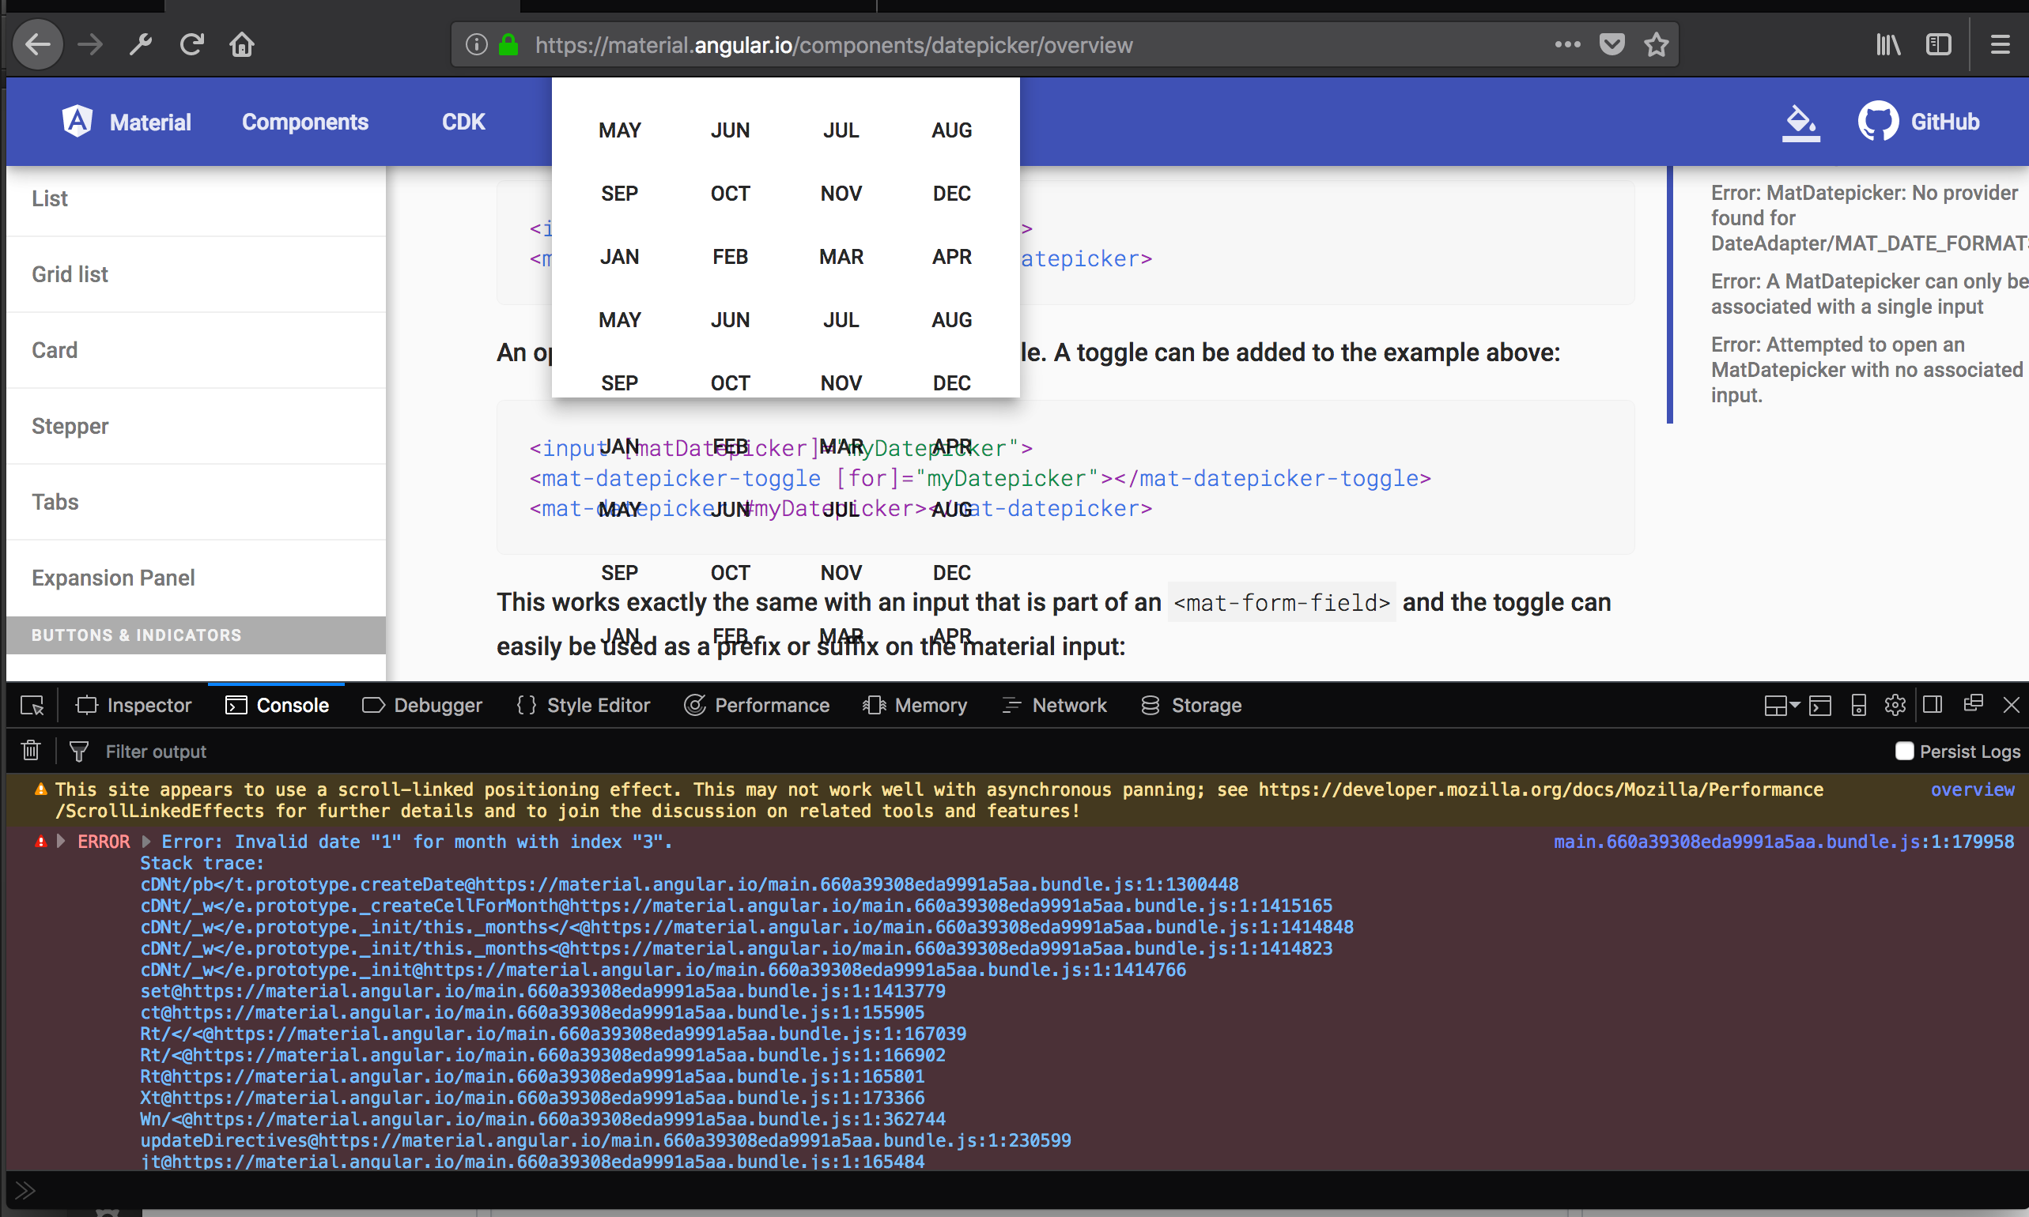This screenshot has height=1217, width=2029.
Task: Open the Components nav link
Action: (x=305, y=122)
